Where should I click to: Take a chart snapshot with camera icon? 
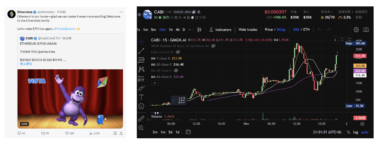[x=366, y=30]
